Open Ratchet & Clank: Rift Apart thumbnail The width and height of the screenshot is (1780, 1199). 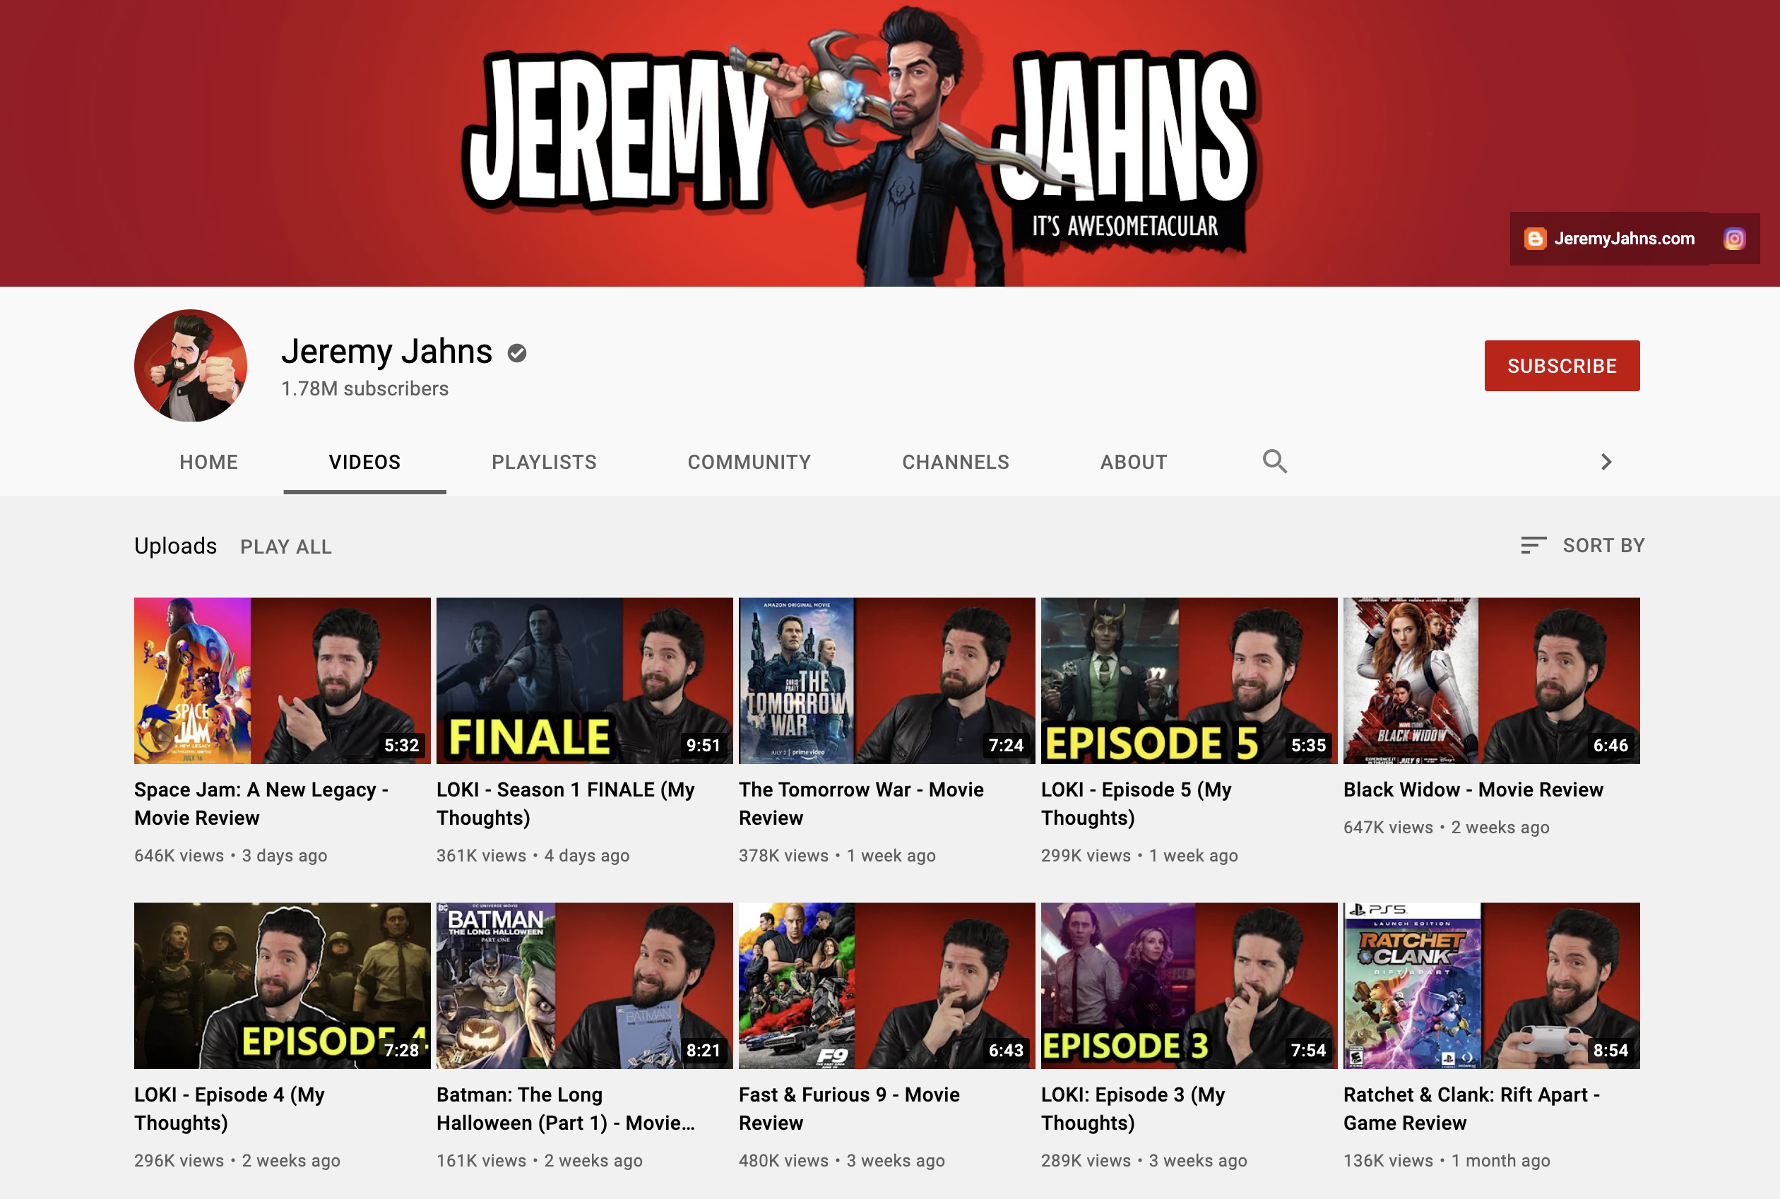(x=1491, y=985)
